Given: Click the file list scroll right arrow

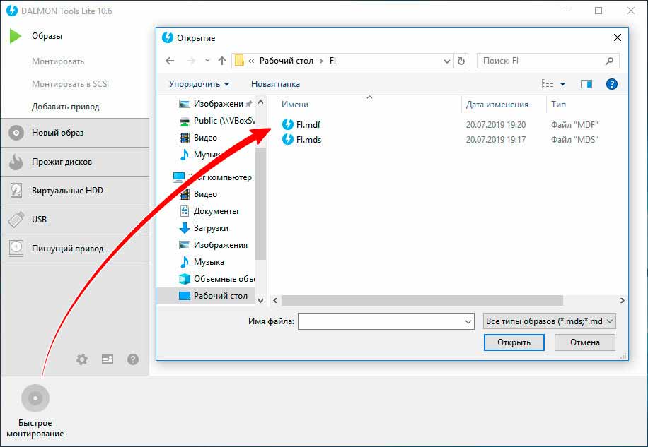Looking at the screenshot, I should (x=622, y=301).
